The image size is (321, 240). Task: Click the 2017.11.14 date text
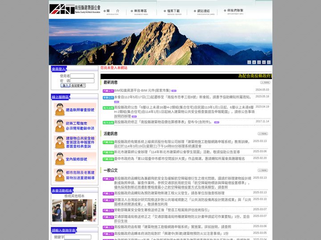point(262,121)
